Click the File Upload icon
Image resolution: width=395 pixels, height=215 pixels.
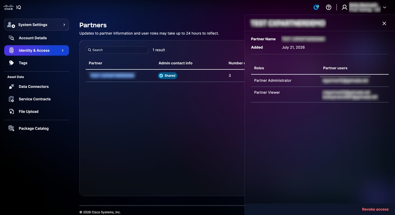11,112
